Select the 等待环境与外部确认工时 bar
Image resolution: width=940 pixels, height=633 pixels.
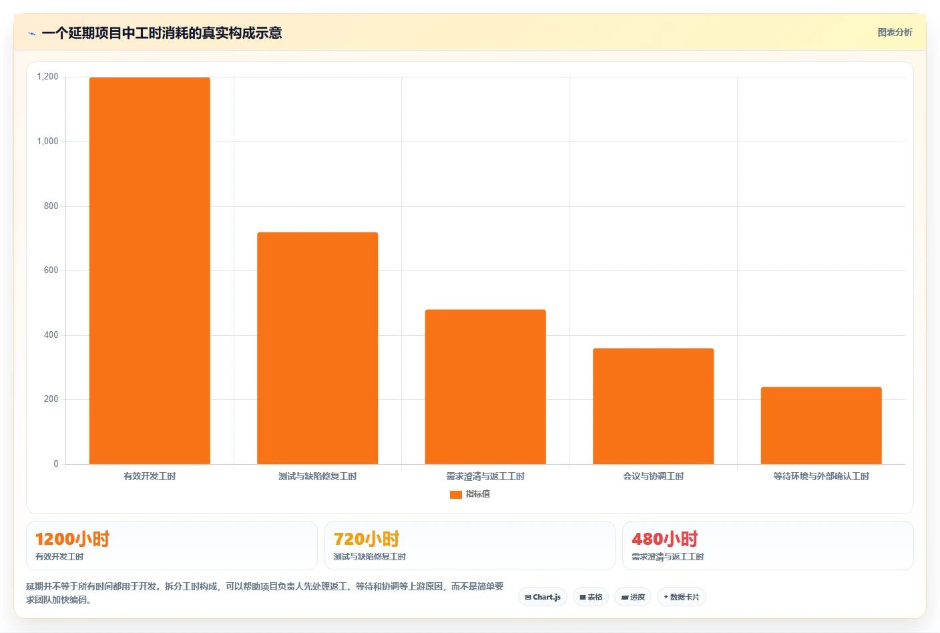[821, 425]
